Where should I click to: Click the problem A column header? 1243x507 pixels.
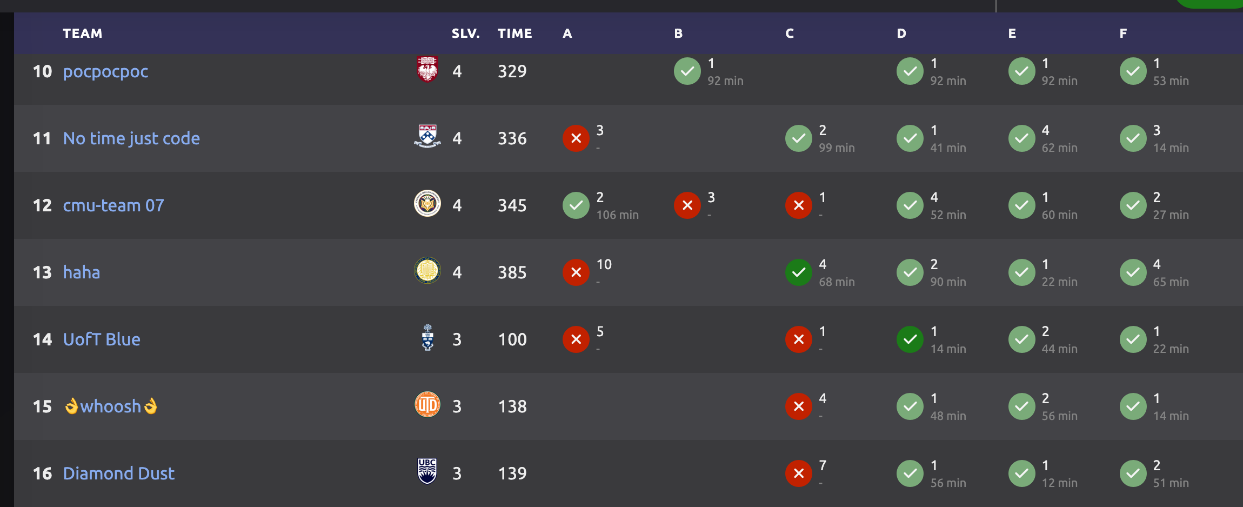click(x=567, y=34)
